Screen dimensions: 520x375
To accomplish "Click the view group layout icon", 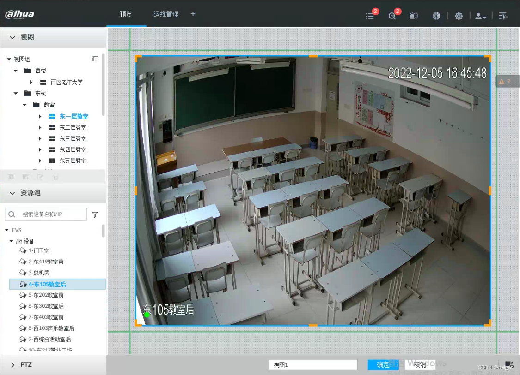I will 95,59.
